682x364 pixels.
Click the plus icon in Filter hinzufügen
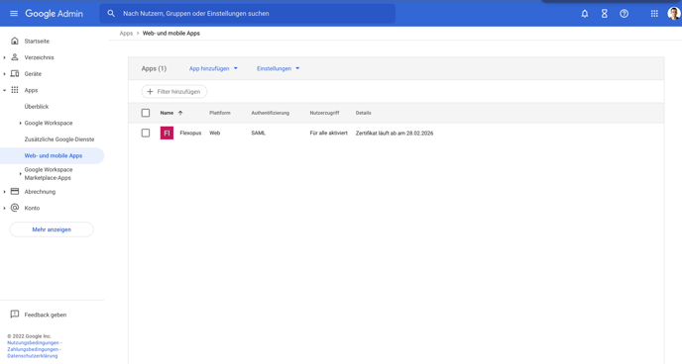150,92
